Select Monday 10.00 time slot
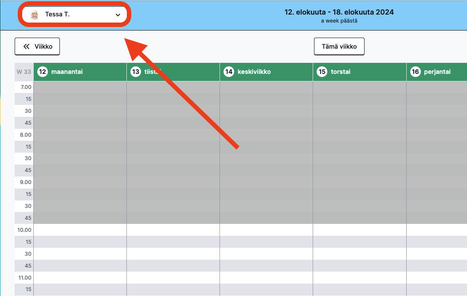Screen dimensions: 467x296 pyautogui.click(x=80, y=230)
